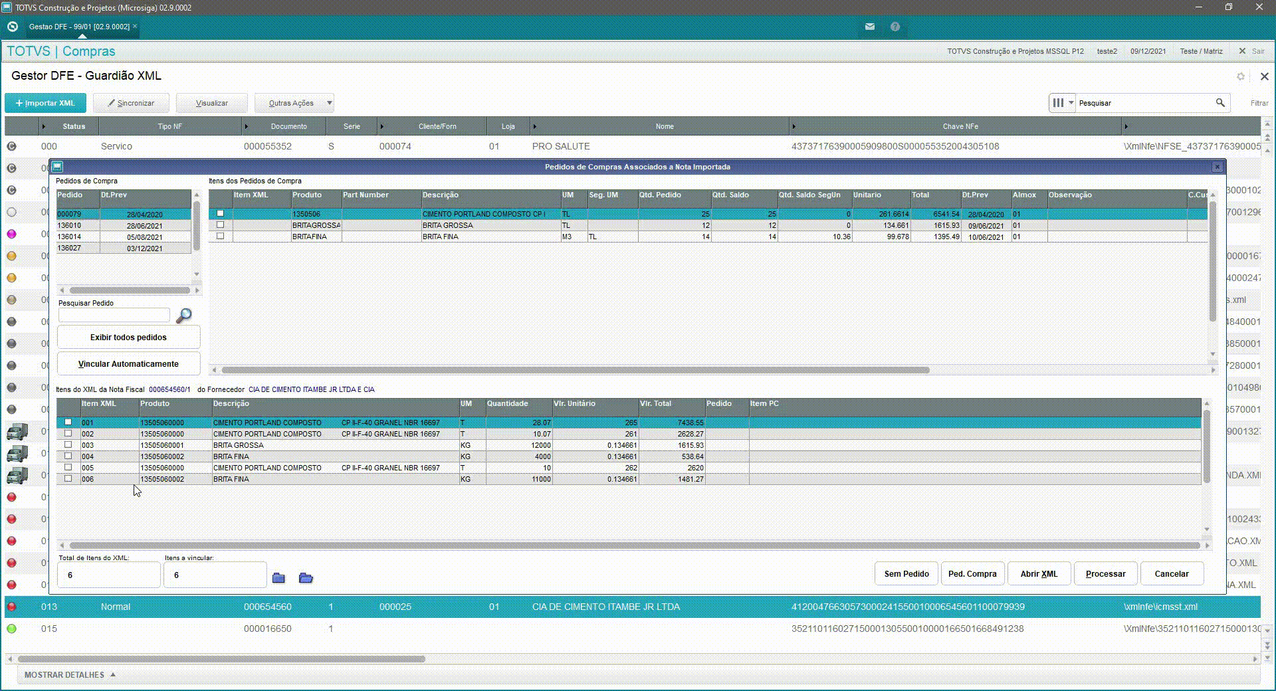
Task: Click the status icon of row 000 Servico
Action: [x=11, y=146]
